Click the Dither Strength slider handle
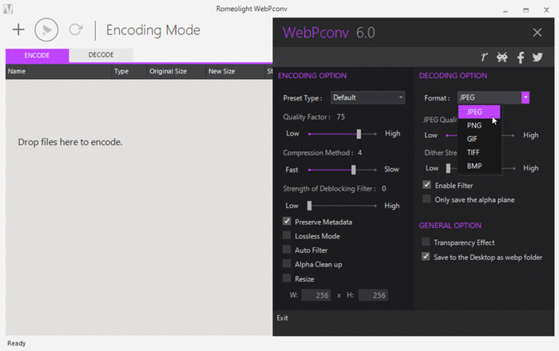 [x=448, y=168]
